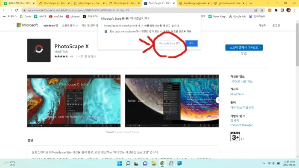Click the weather widget on the taskbar
This screenshot has width=299, height=168.
coord(9,163)
